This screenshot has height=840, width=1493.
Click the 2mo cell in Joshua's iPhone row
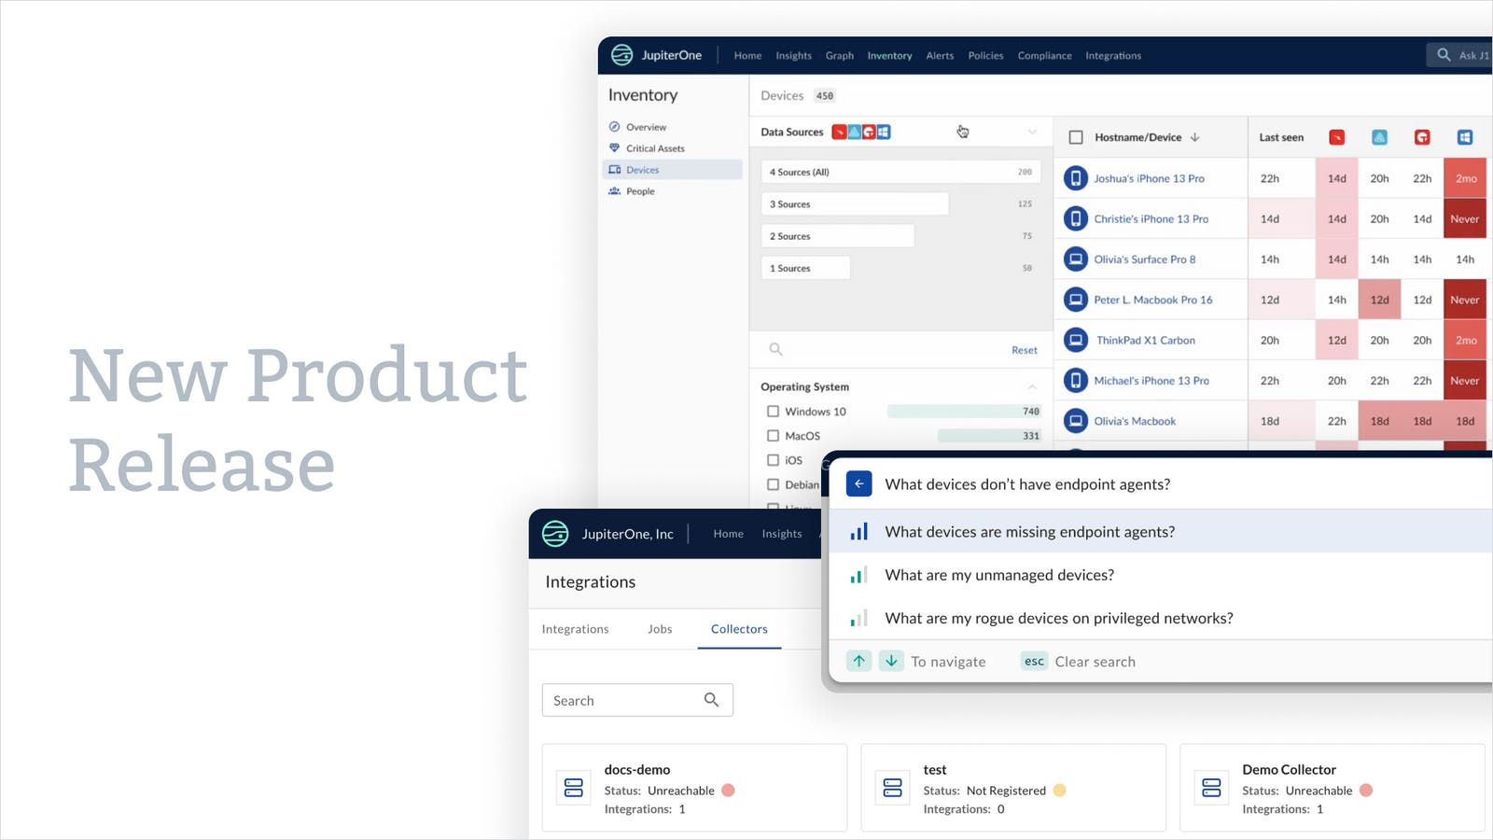pos(1466,178)
